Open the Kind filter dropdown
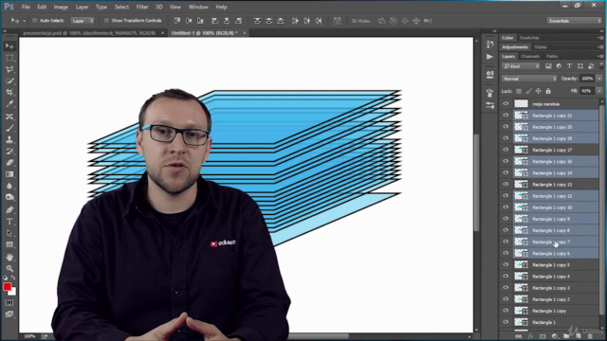 [x=521, y=66]
